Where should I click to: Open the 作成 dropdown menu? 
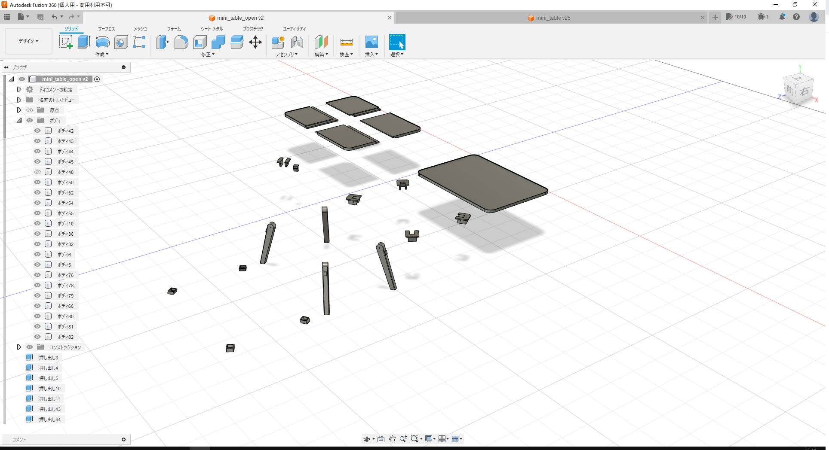pos(101,55)
